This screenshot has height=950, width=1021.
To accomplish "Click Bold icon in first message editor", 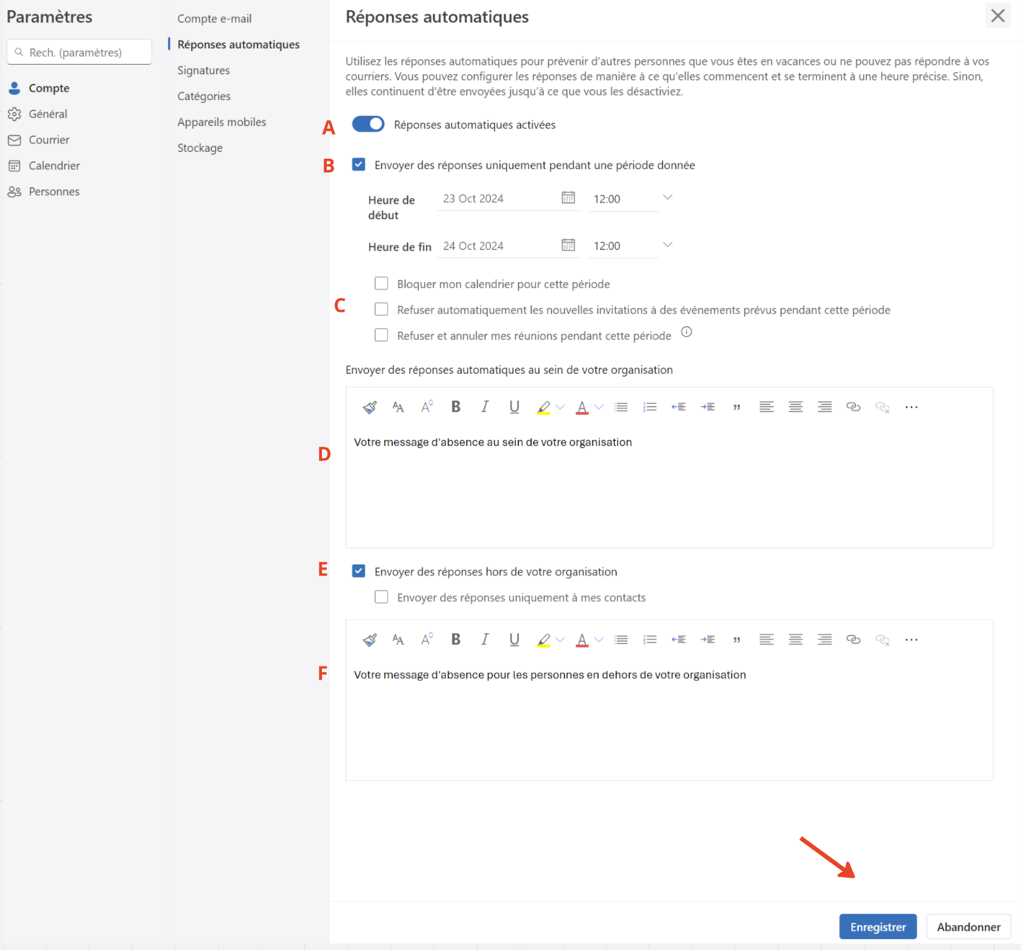I will point(456,407).
